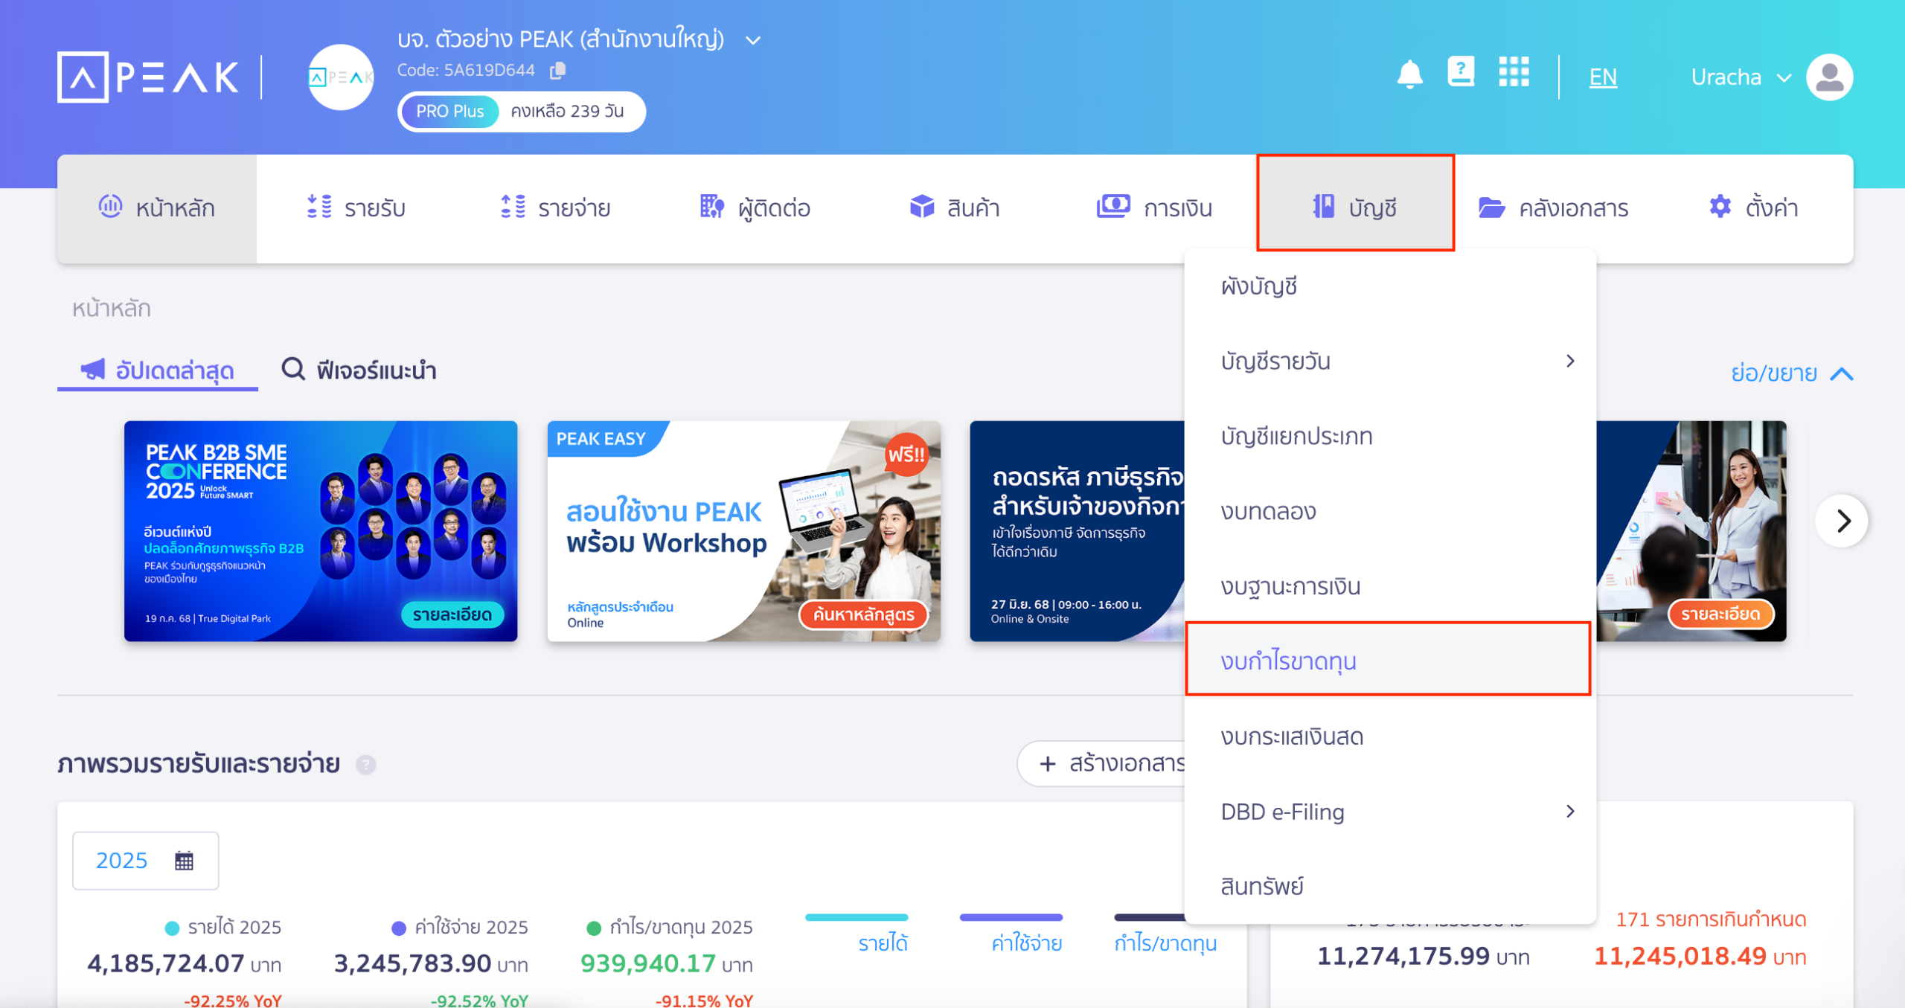Click the round company PEAK avatar
Screen dimensions: 1905x1008
coord(340,77)
